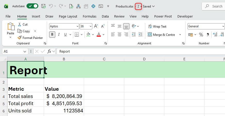Align text right
The width and height of the screenshot is (225, 116).
tap(126, 35)
